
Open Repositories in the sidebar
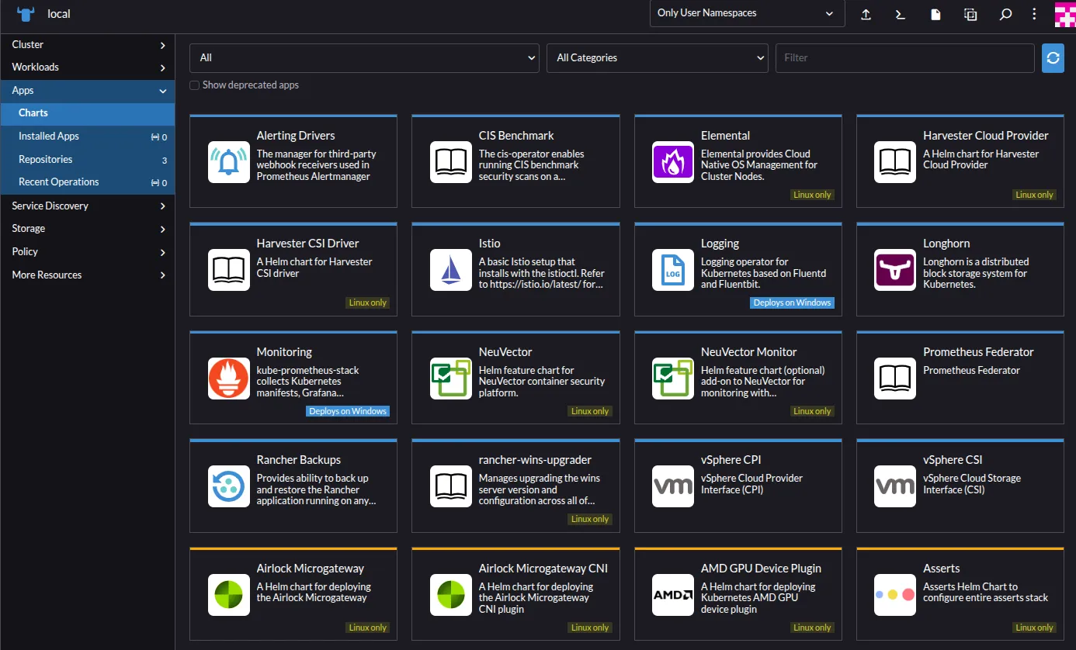(46, 160)
